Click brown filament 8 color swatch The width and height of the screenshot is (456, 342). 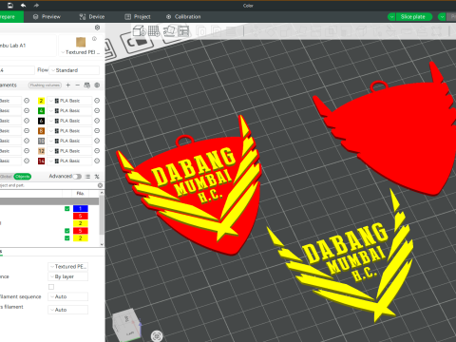pyautogui.click(x=41, y=131)
